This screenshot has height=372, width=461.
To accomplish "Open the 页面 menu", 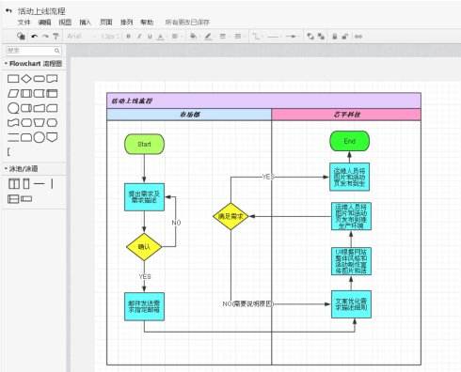I will (x=106, y=23).
